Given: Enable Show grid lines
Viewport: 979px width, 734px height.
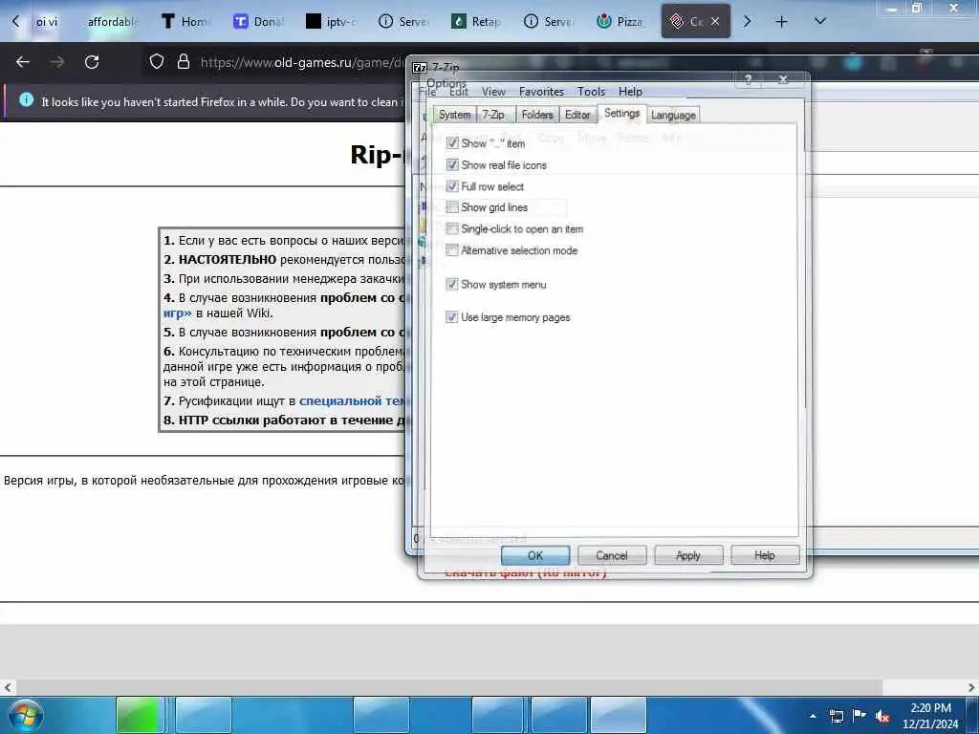Looking at the screenshot, I should click(452, 207).
